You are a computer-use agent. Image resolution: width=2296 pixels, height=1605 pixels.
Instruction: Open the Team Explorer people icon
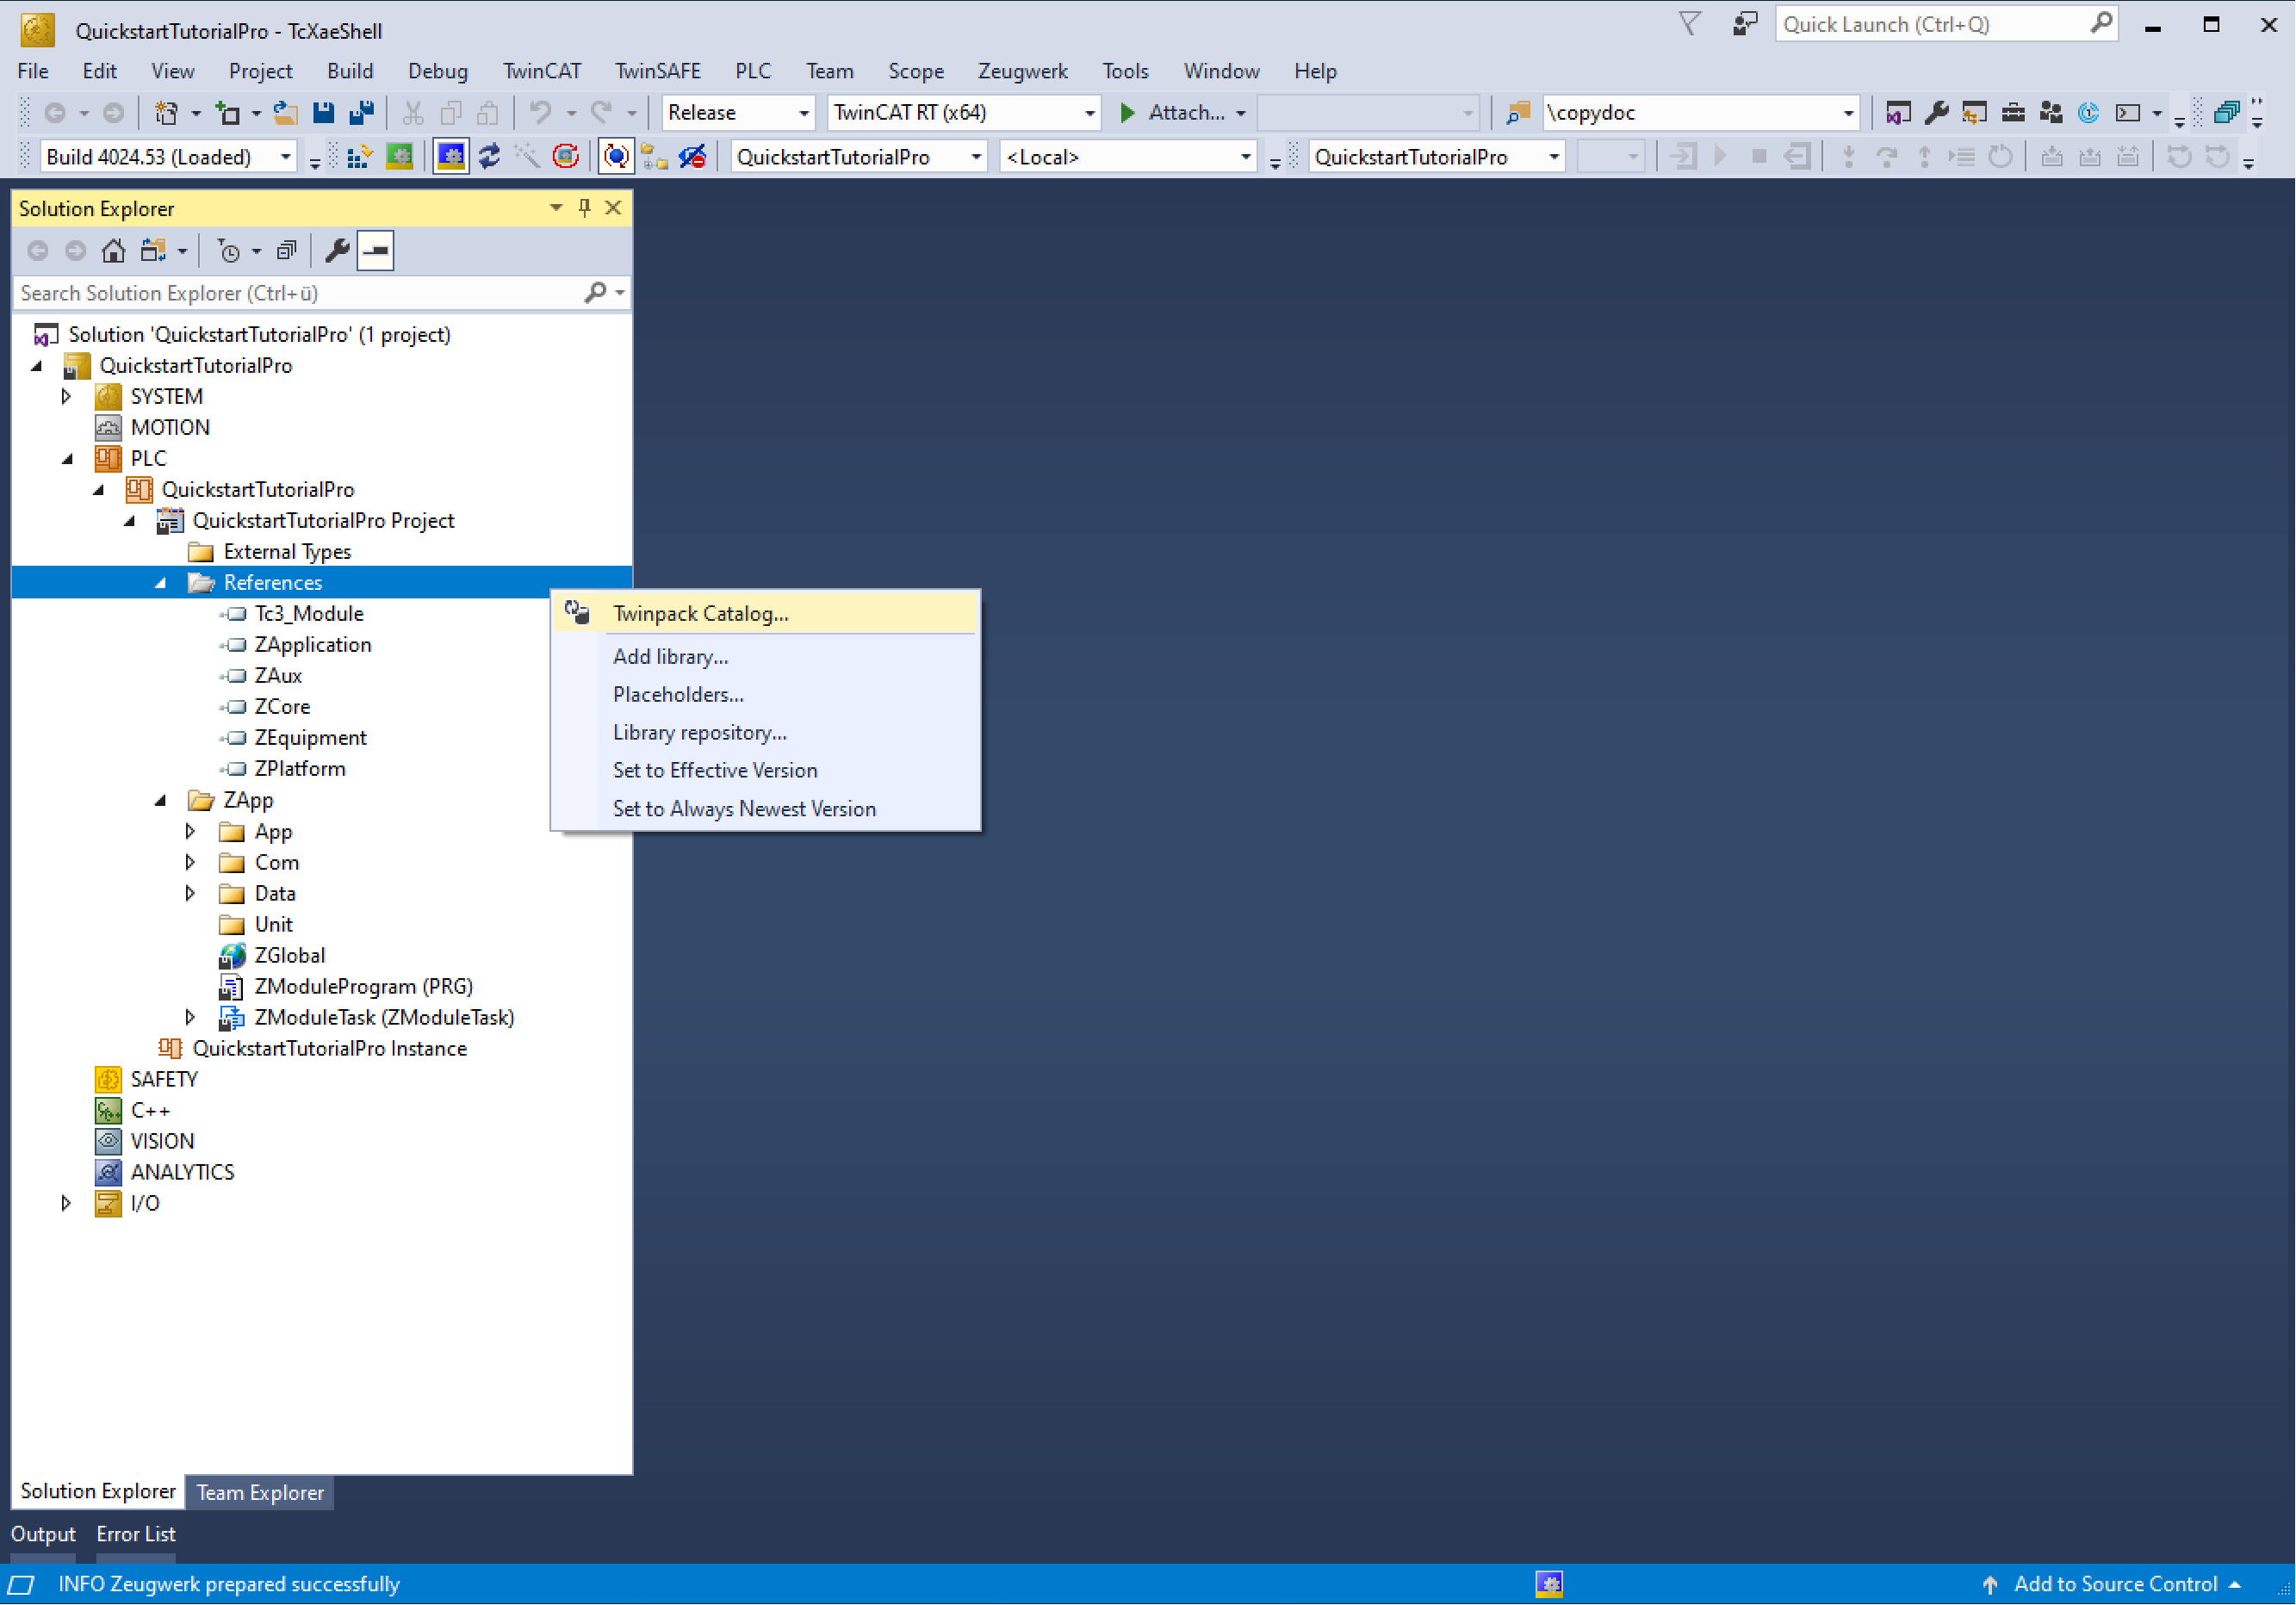click(x=2051, y=113)
